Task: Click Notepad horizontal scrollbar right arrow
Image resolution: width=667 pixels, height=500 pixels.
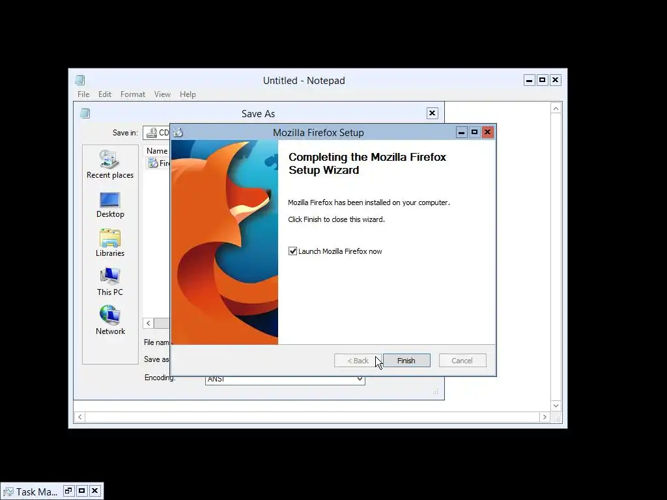Action: tap(545, 417)
